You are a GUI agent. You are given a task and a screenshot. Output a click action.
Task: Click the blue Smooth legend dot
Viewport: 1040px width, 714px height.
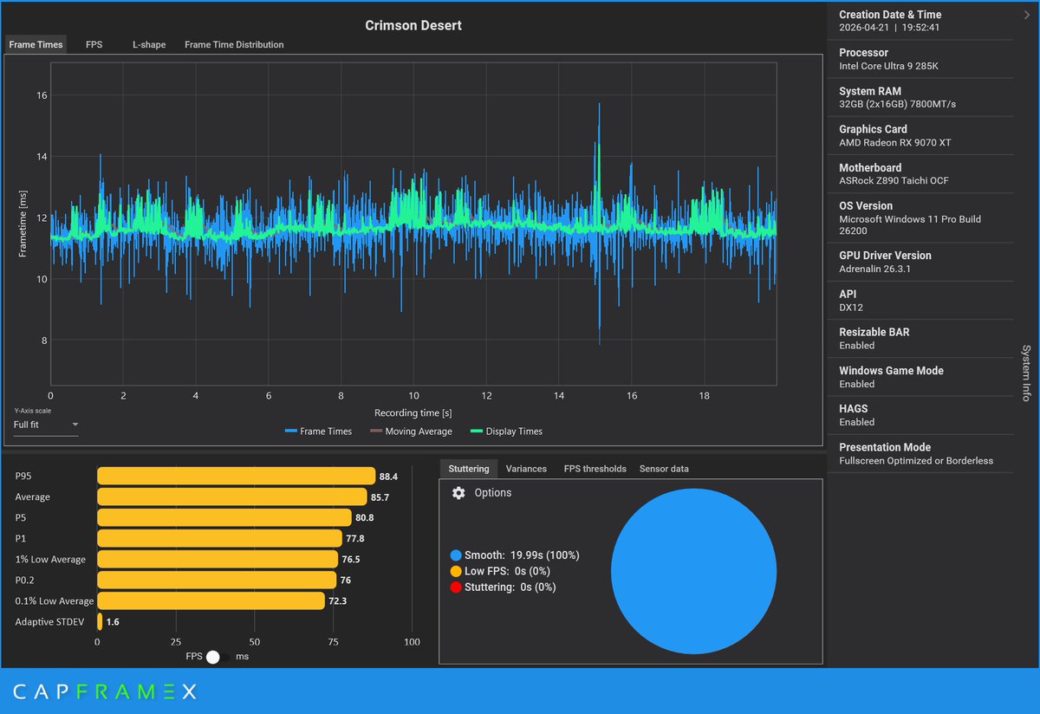tap(456, 555)
